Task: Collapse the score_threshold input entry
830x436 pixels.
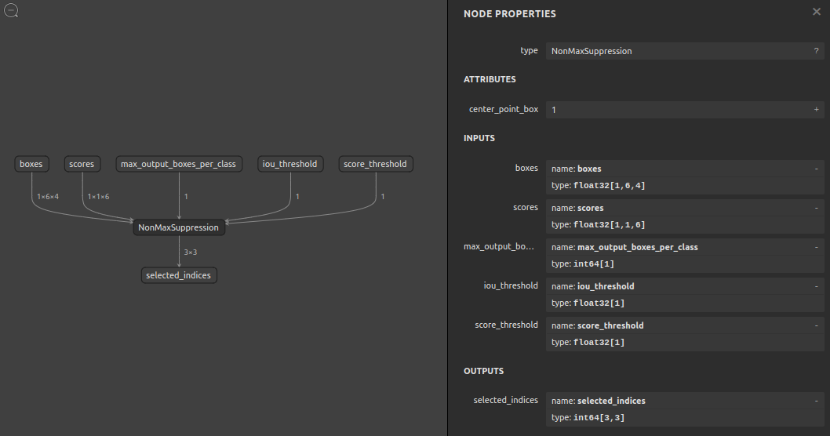Action: 816,325
